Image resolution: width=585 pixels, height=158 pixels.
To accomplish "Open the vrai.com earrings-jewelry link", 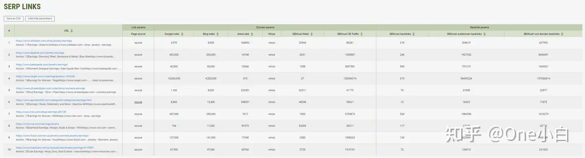I will tap(37, 123).
